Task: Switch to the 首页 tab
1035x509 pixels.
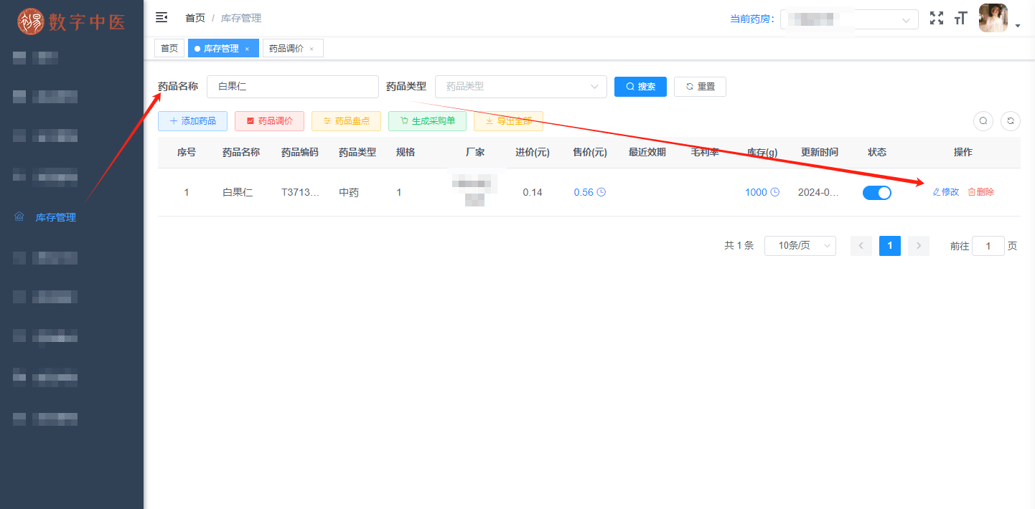Action: (x=169, y=48)
